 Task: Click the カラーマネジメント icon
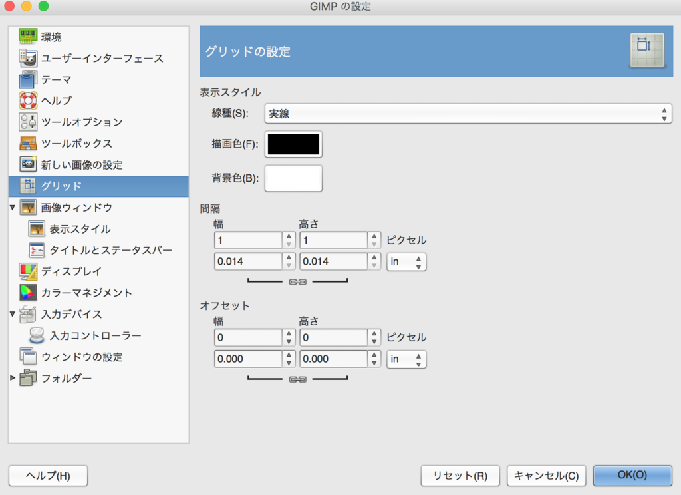point(28,293)
